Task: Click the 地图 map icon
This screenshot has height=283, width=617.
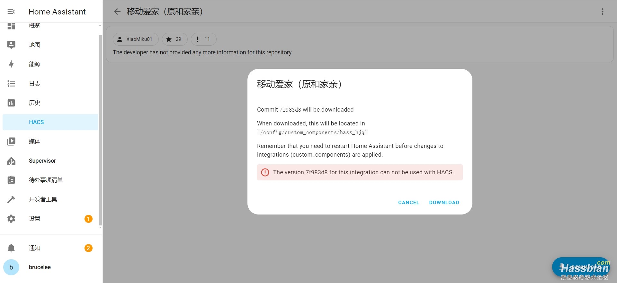Action: coord(11,45)
